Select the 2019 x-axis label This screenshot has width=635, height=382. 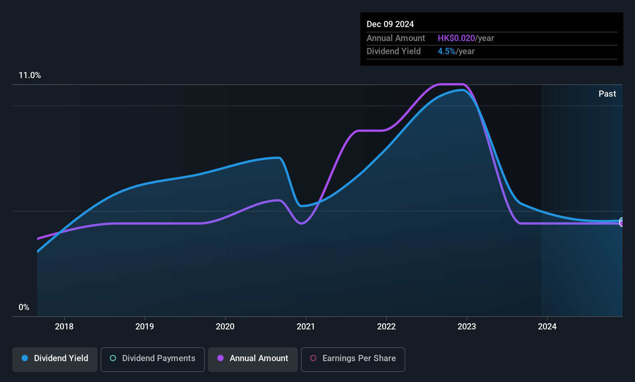(x=145, y=326)
